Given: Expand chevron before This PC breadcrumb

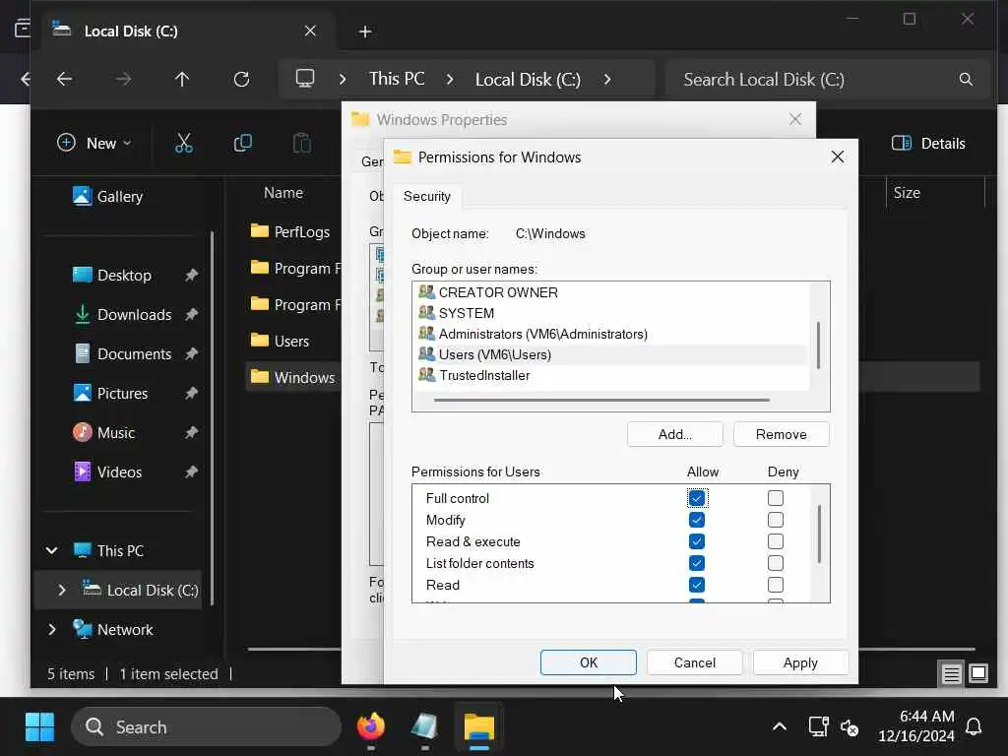Looking at the screenshot, I should pyautogui.click(x=343, y=79).
